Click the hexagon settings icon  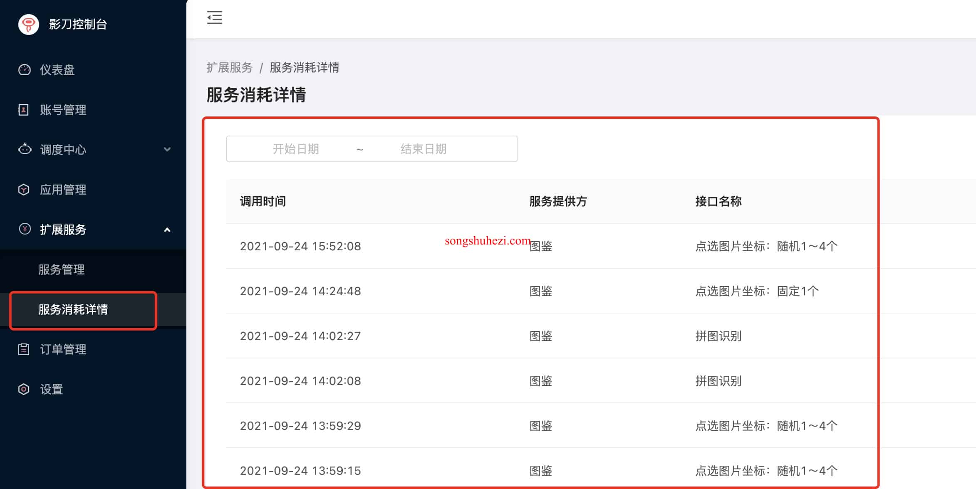[24, 389]
